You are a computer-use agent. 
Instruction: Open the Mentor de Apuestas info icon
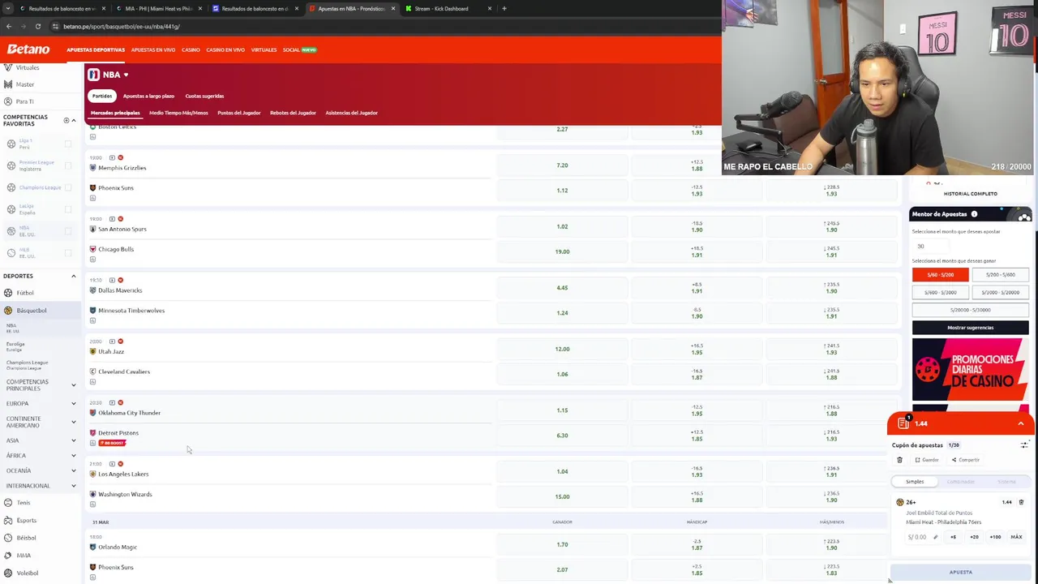point(974,214)
